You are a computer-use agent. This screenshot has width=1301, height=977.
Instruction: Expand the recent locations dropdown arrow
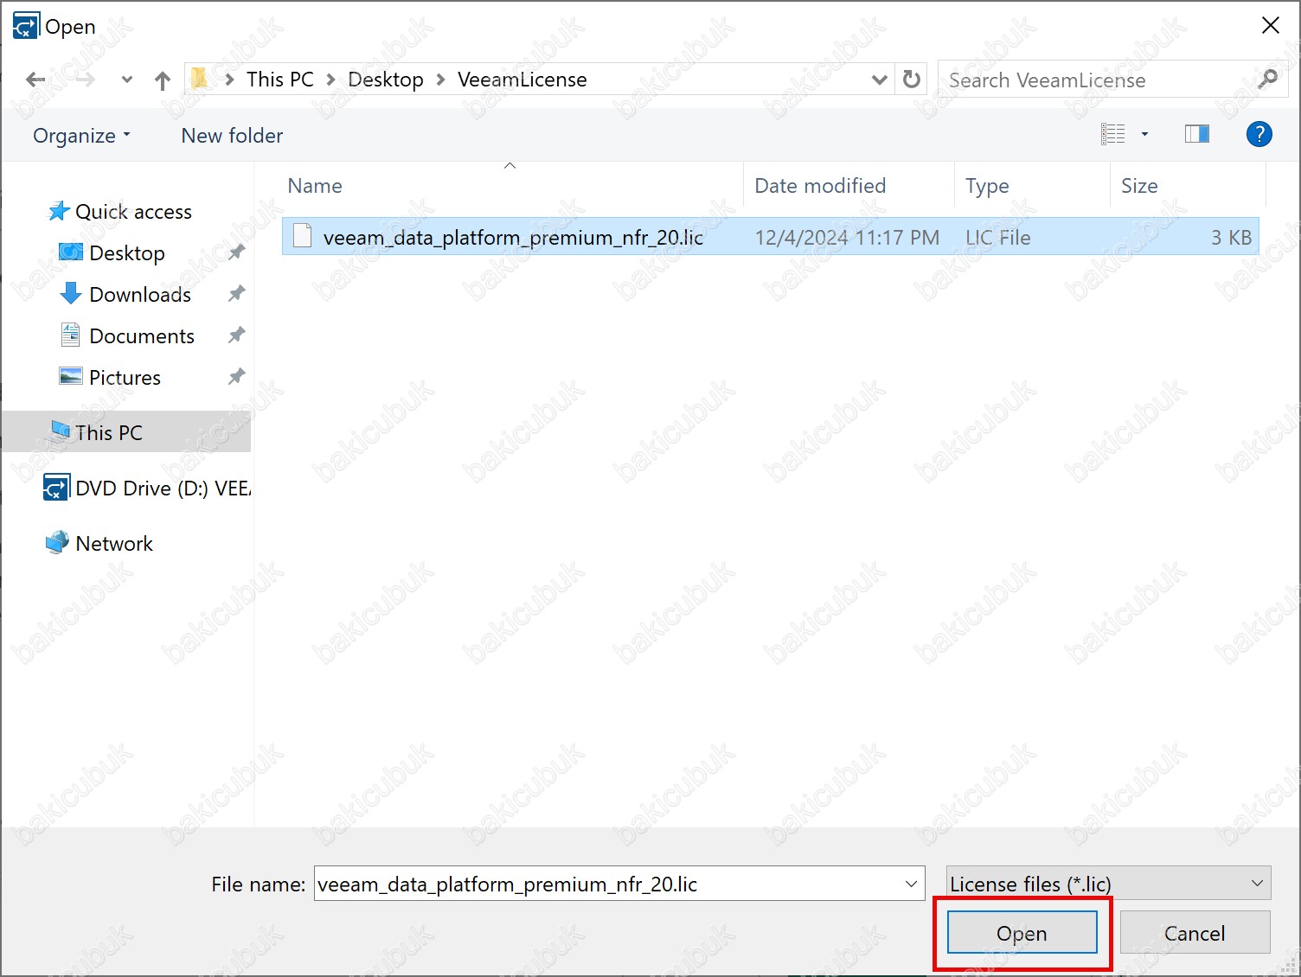[126, 80]
